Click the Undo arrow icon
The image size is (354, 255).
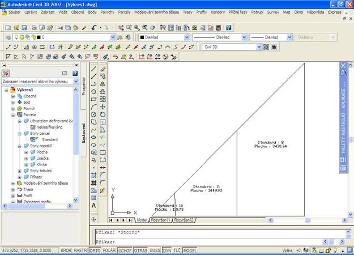click(94, 28)
